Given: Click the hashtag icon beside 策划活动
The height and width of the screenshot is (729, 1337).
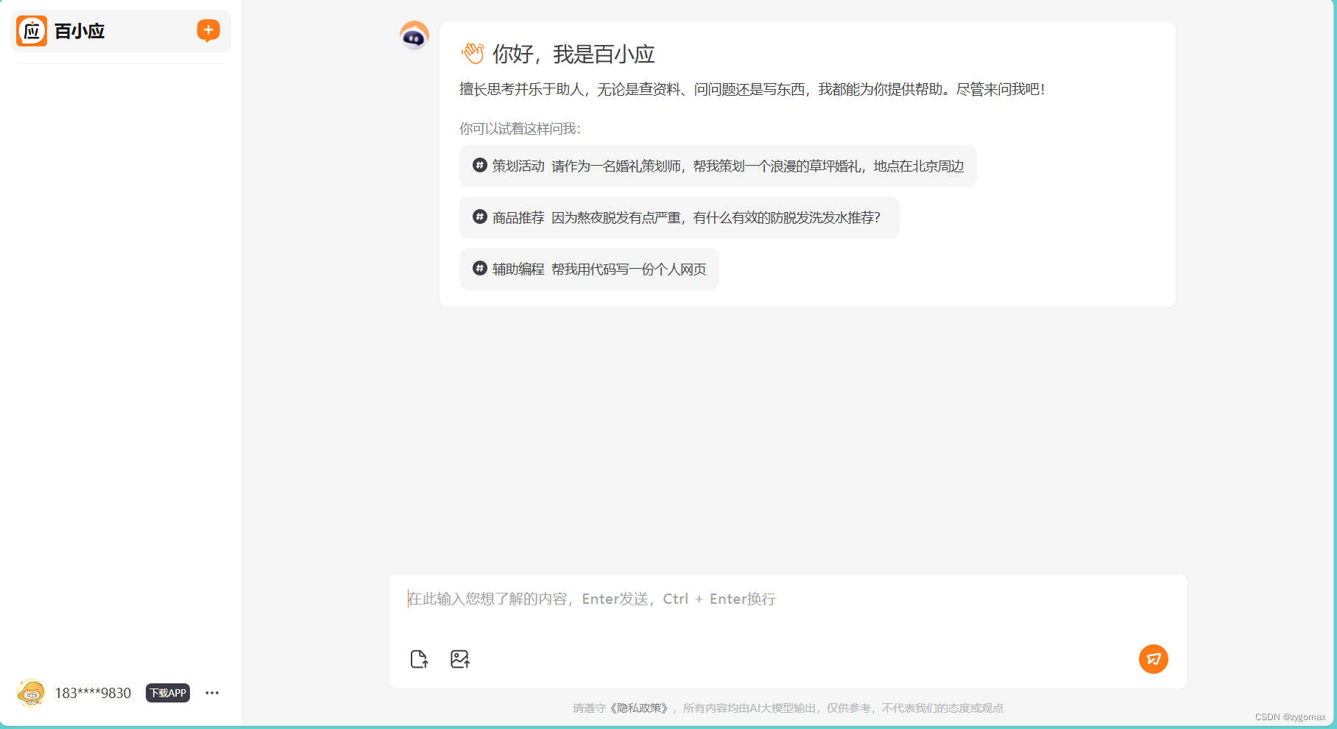Looking at the screenshot, I should coord(480,165).
